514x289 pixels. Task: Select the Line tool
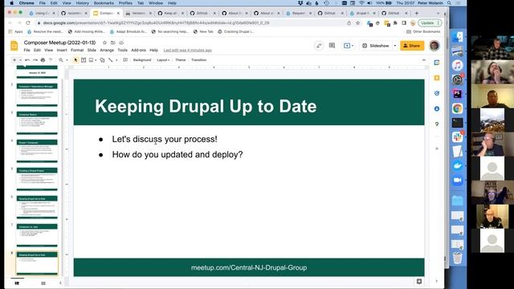[111, 60]
